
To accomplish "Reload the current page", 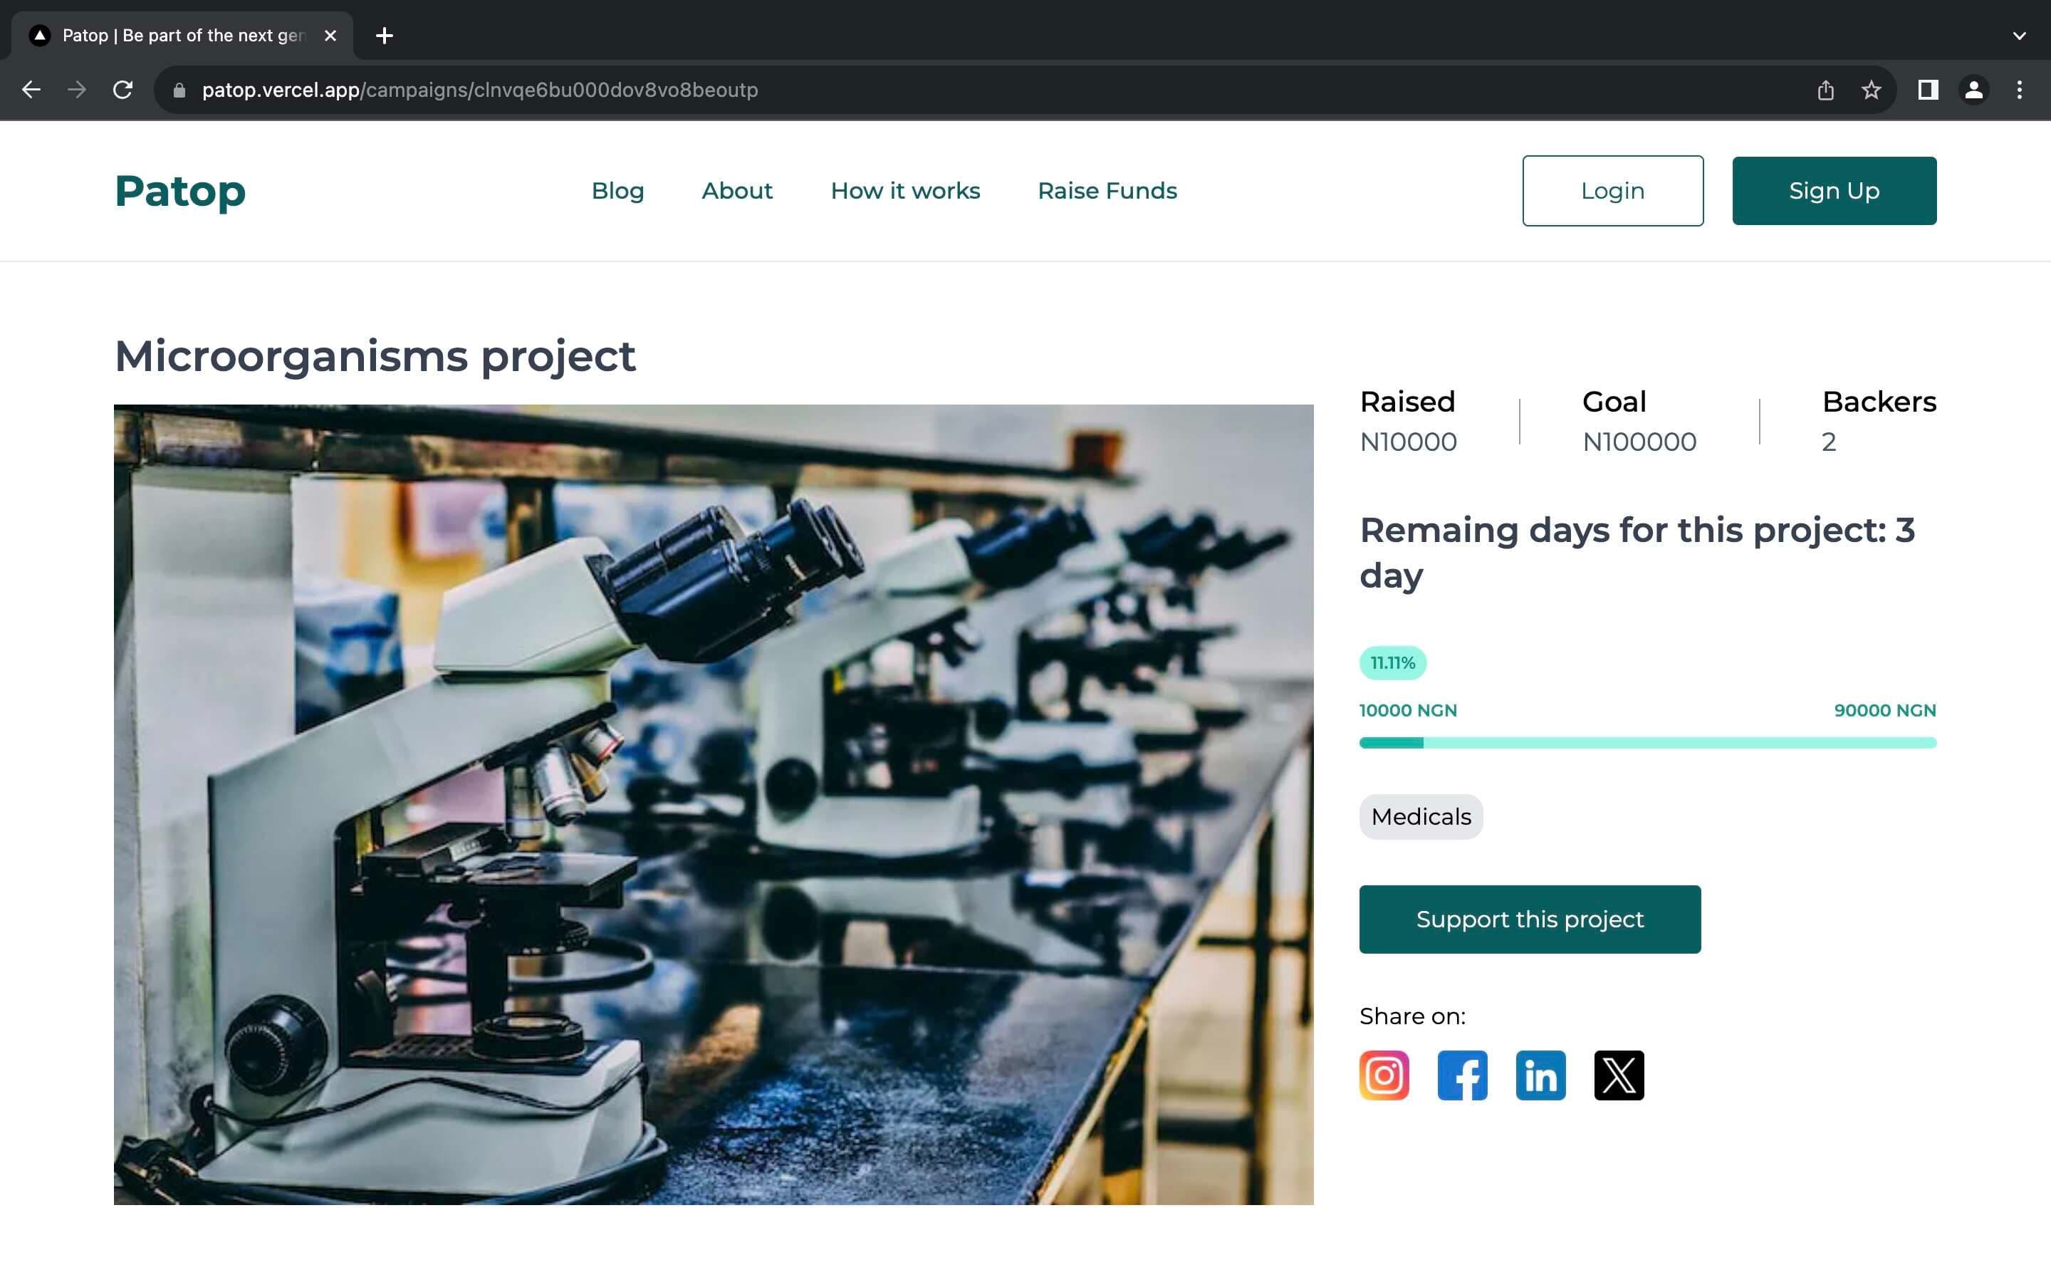I will [x=123, y=90].
